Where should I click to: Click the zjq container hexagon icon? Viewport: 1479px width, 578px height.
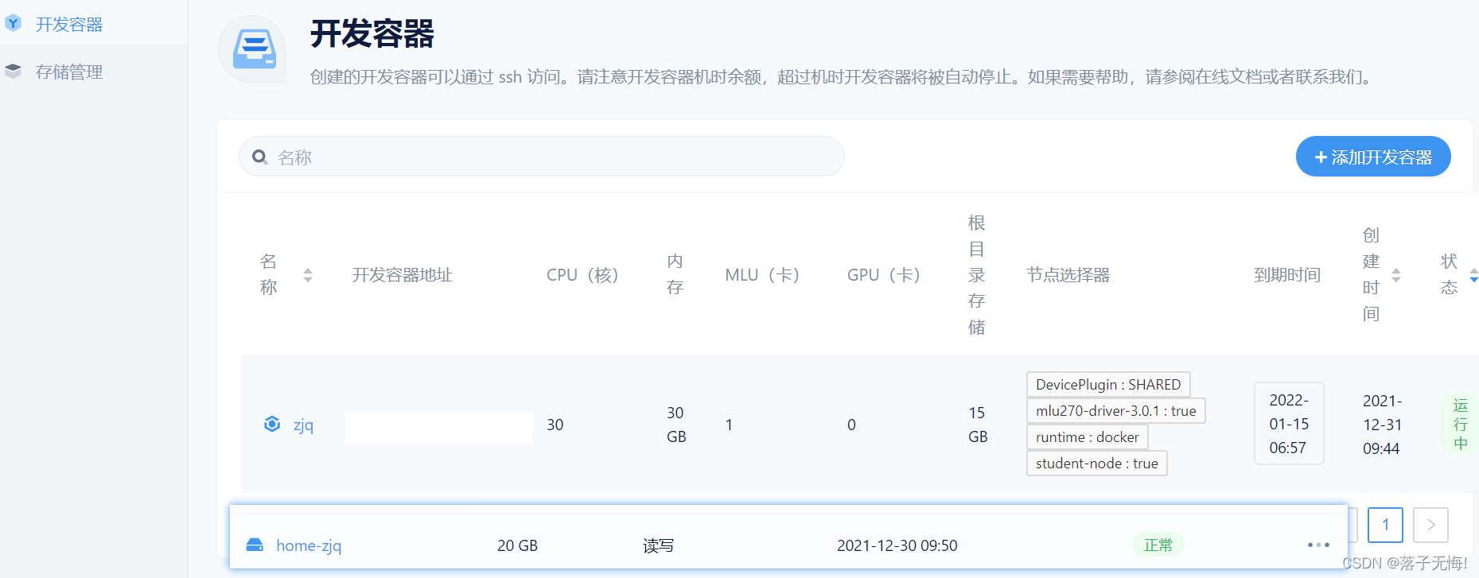pyautogui.click(x=272, y=424)
